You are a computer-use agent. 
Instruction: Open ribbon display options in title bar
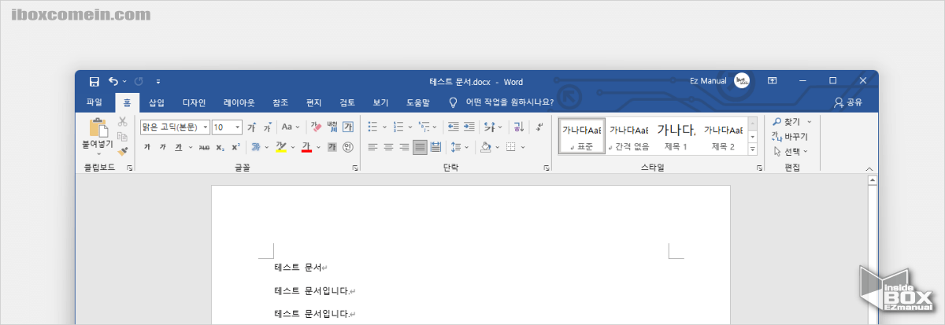(x=773, y=81)
